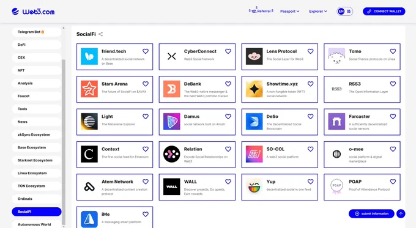Select the SocialFi category
The height and width of the screenshot is (228, 416).
click(x=37, y=211)
